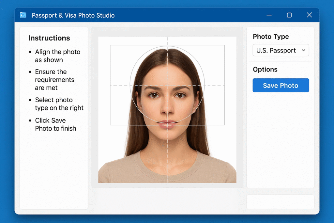Click the window title text in the title bar

tap(73, 15)
